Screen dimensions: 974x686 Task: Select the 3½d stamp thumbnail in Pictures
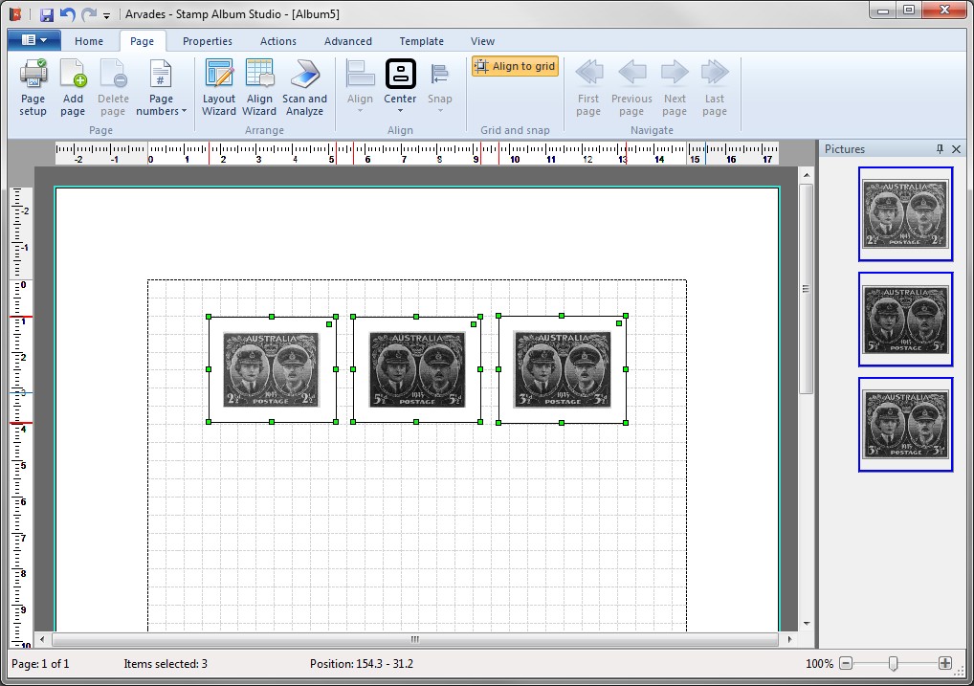click(x=906, y=425)
